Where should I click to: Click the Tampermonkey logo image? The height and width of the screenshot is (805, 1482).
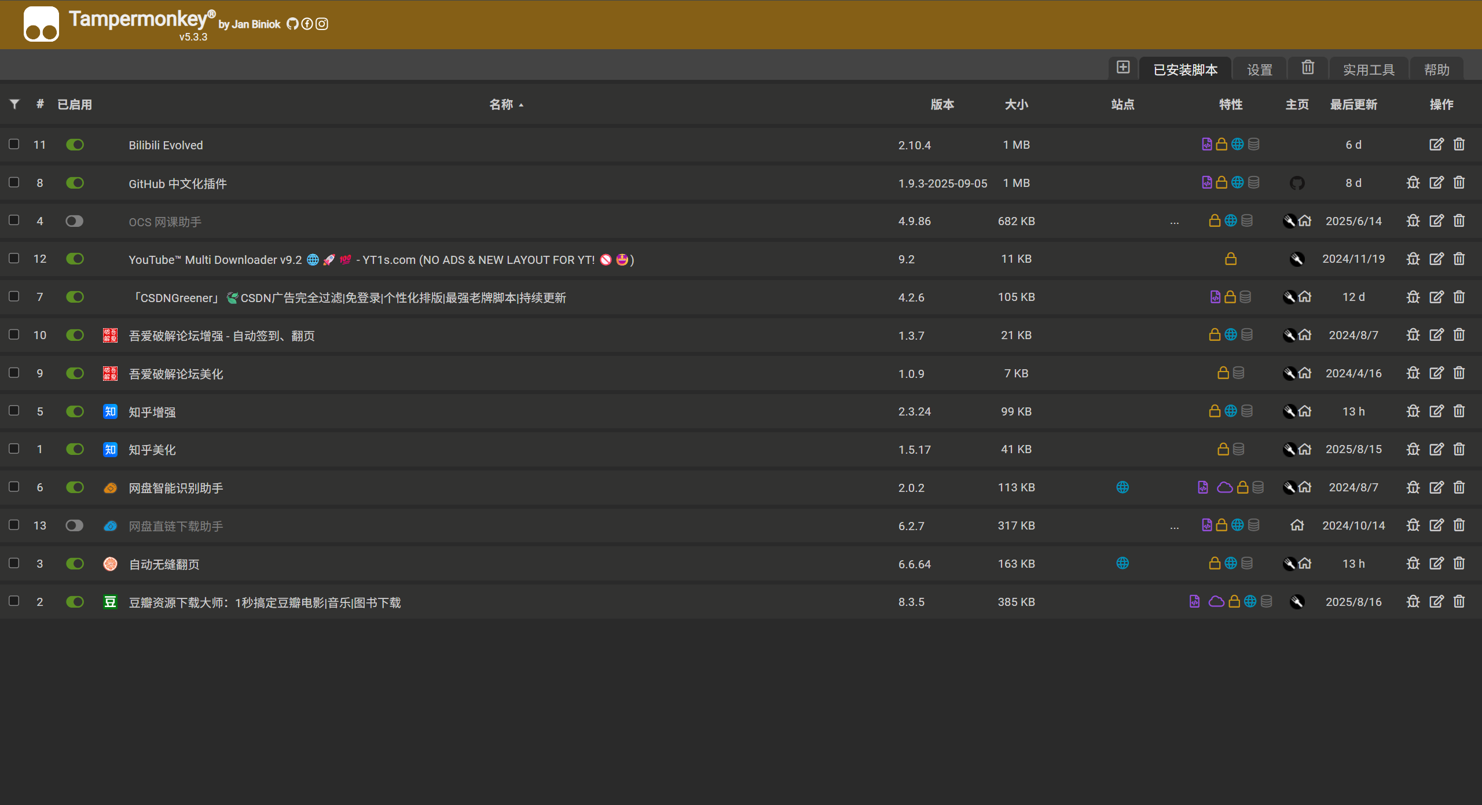coord(41,24)
